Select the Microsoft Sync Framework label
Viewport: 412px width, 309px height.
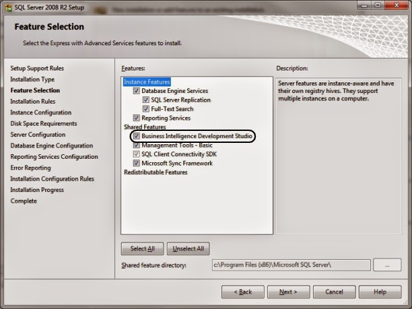pos(177,163)
